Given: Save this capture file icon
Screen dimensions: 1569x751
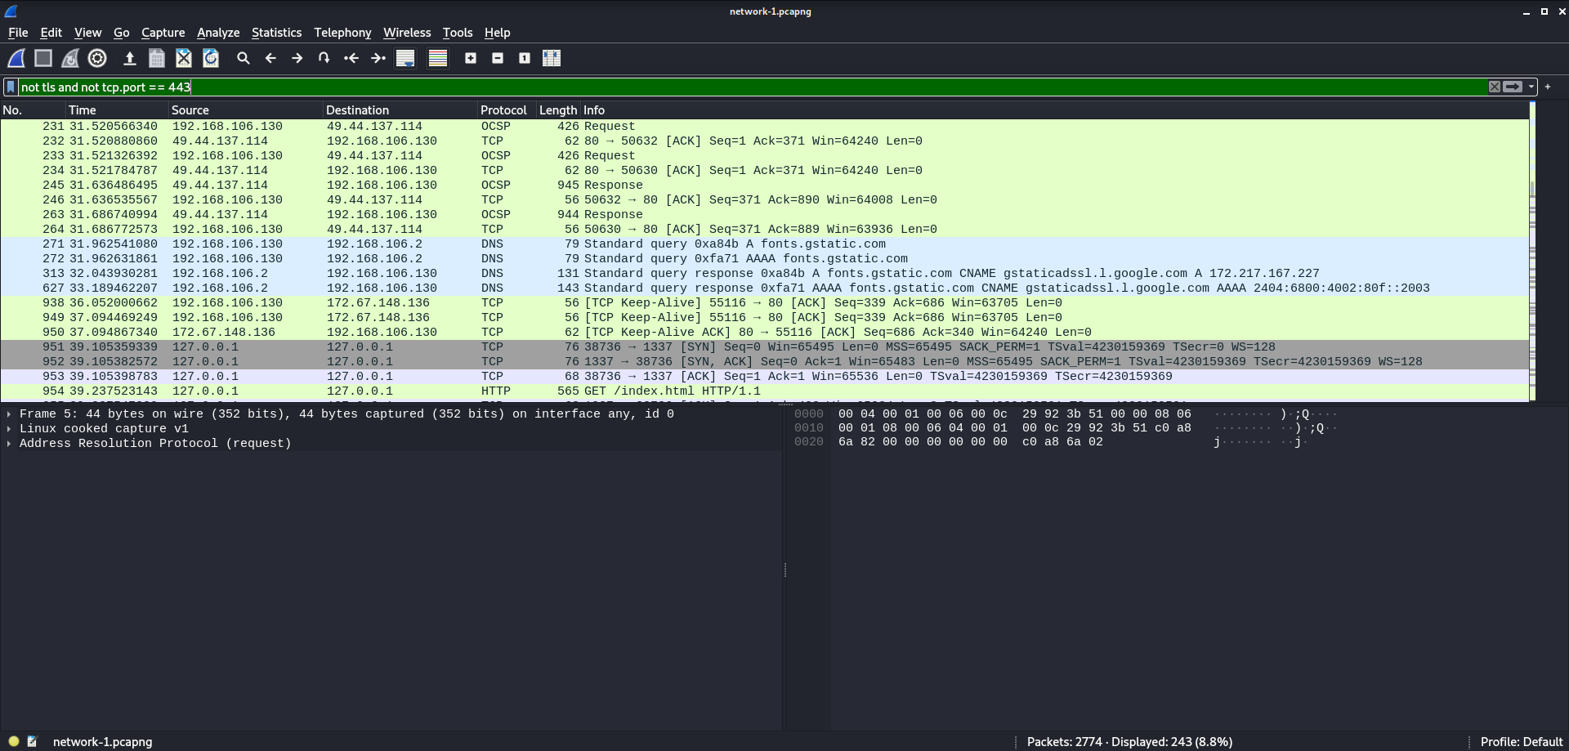Looking at the screenshot, I should coord(157,58).
